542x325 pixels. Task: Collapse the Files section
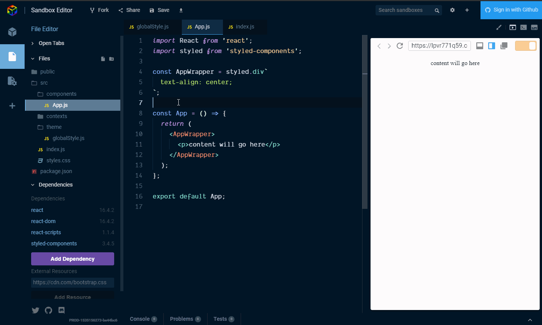33,59
